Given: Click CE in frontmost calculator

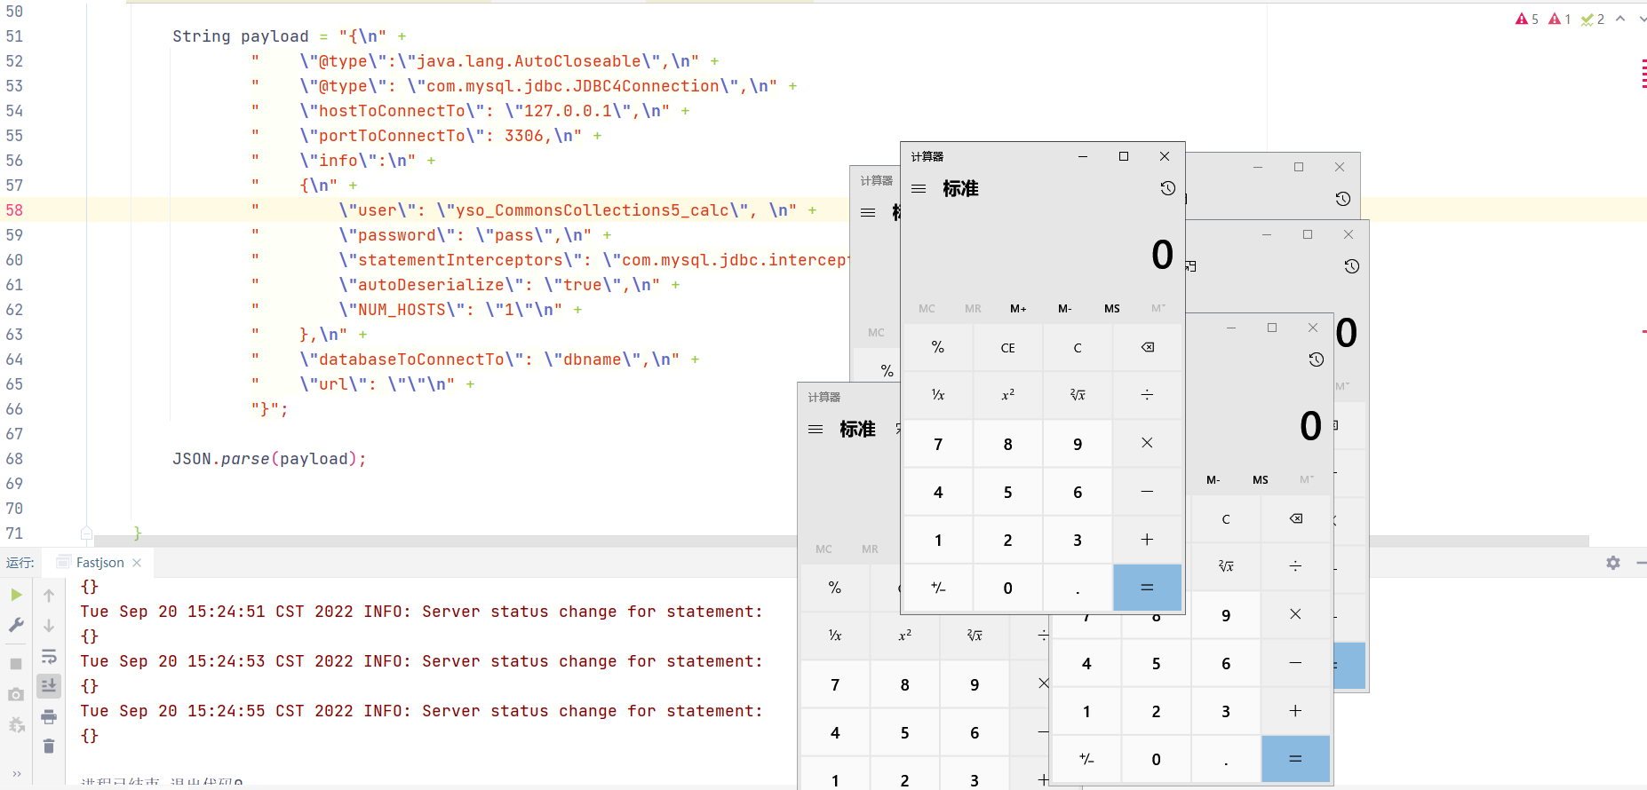Looking at the screenshot, I should click(x=1007, y=347).
